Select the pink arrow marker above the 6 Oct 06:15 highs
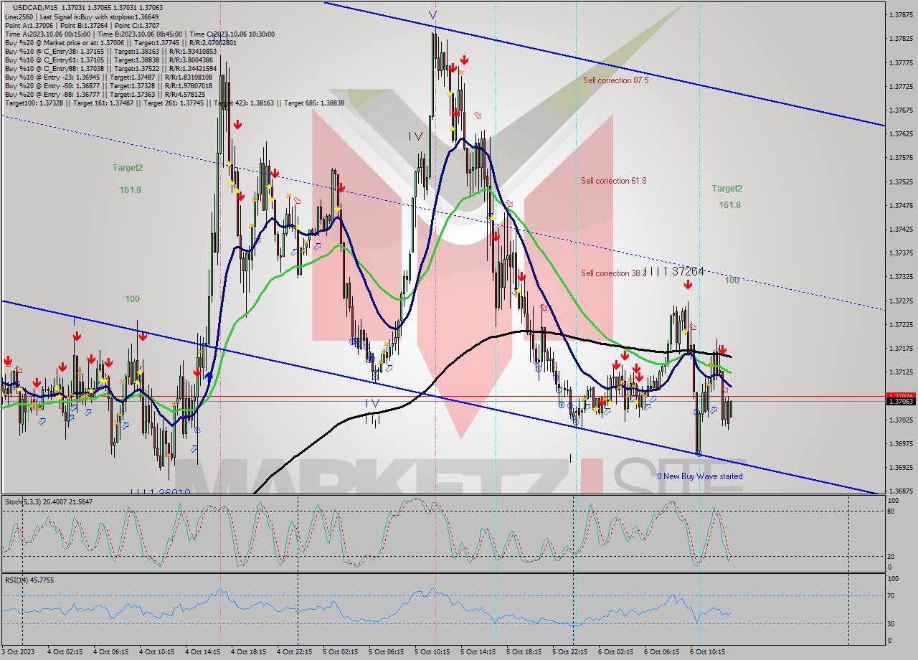 click(x=693, y=326)
